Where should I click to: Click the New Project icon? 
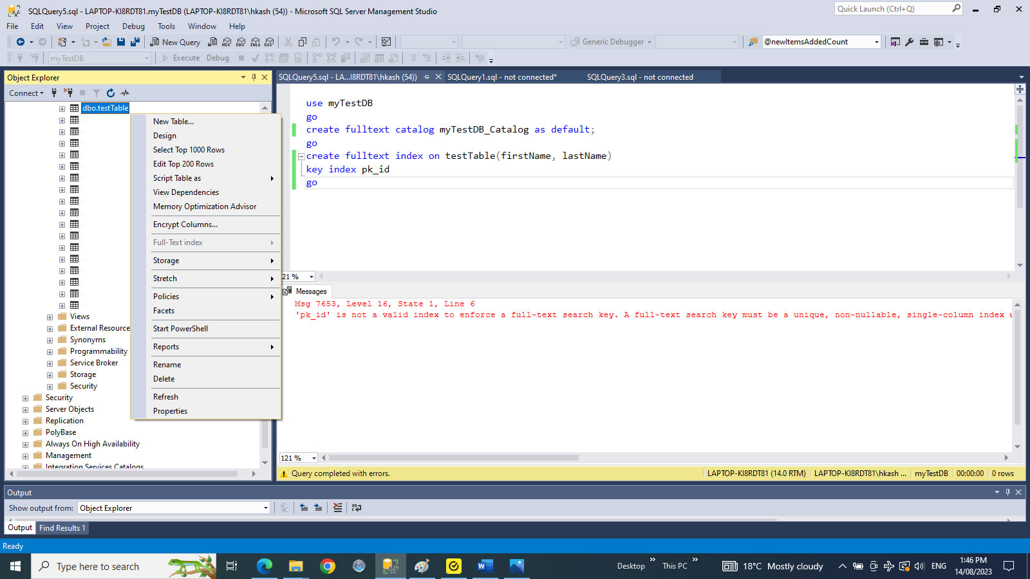coord(62,42)
